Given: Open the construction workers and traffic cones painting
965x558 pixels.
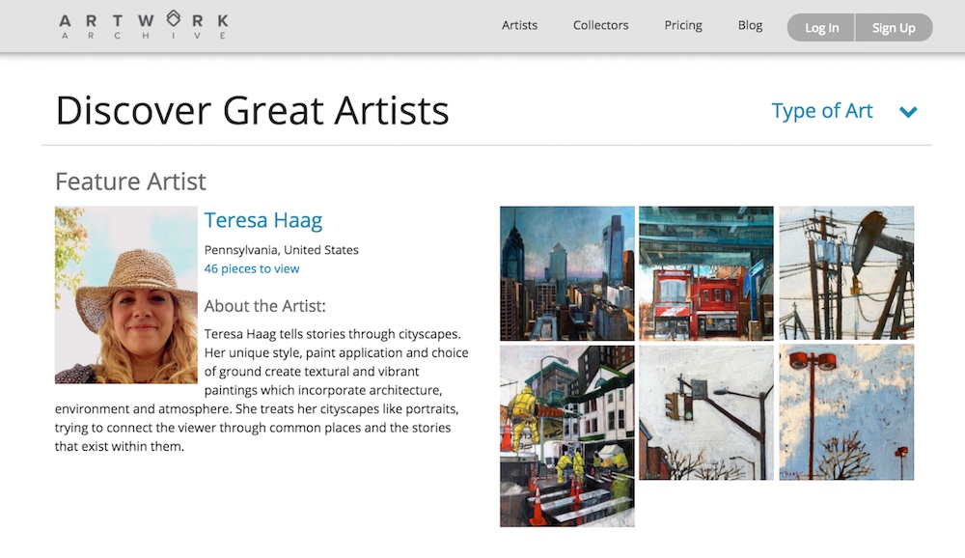Looking at the screenshot, I should click(x=566, y=435).
